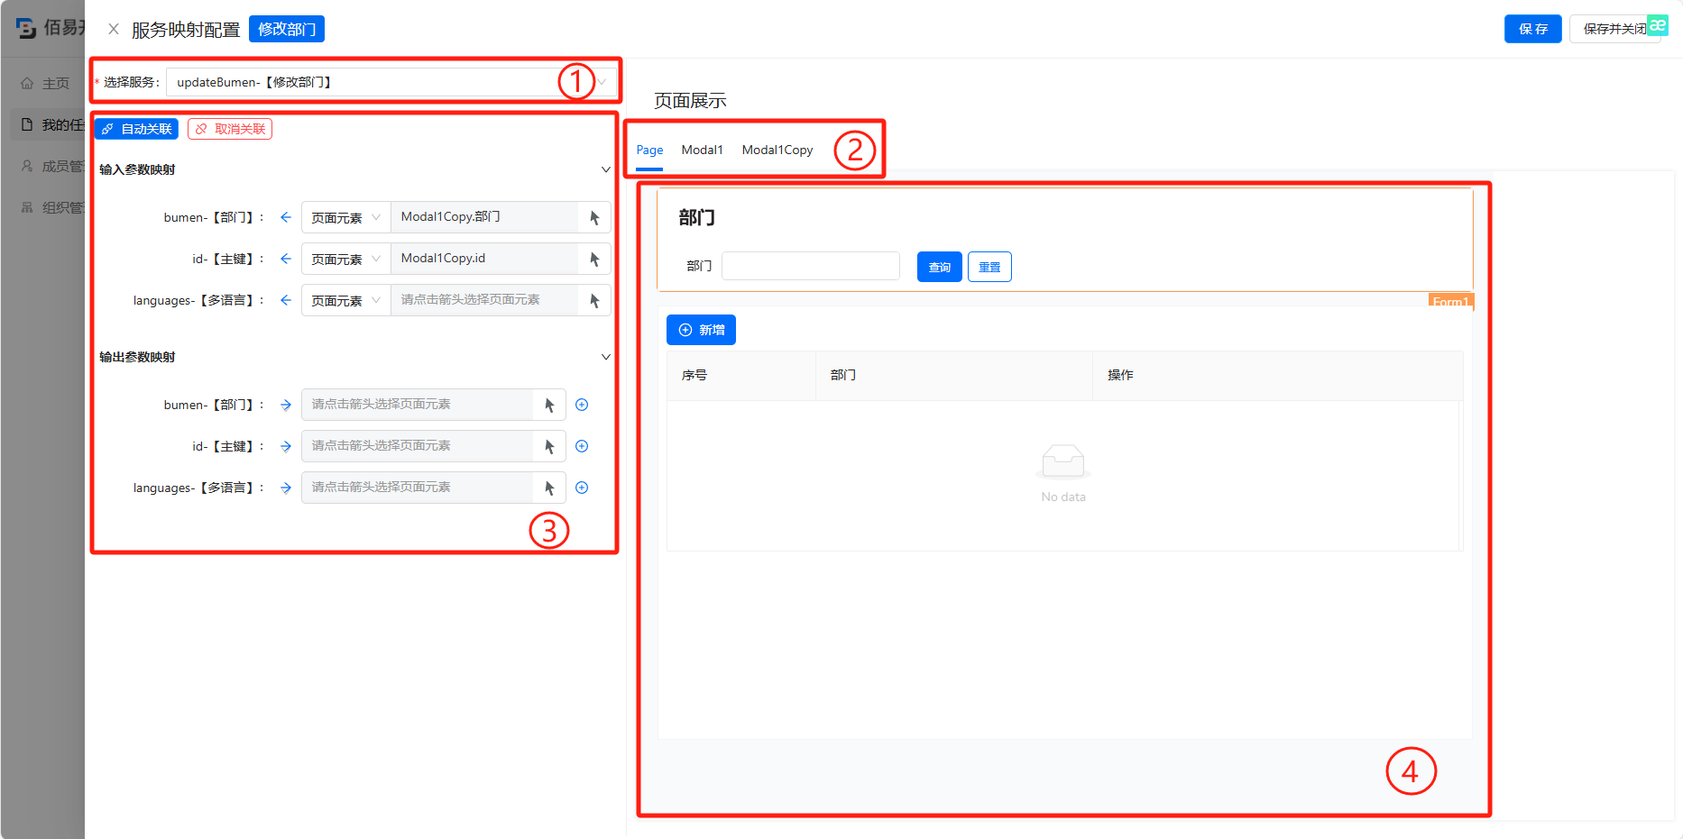Click the cursor picker icon for input languages

point(594,300)
